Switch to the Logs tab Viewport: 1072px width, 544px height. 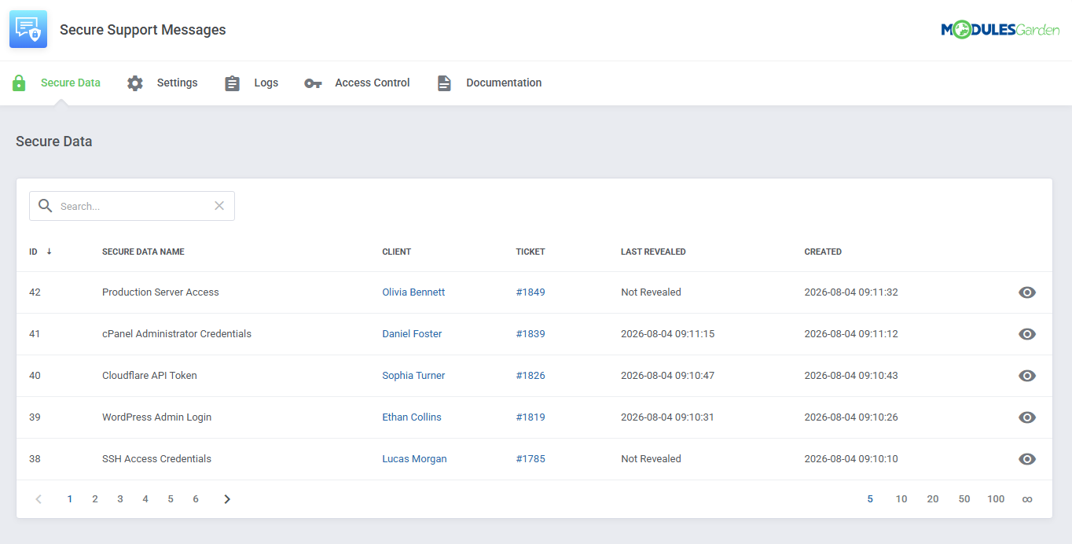click(266, 83)
